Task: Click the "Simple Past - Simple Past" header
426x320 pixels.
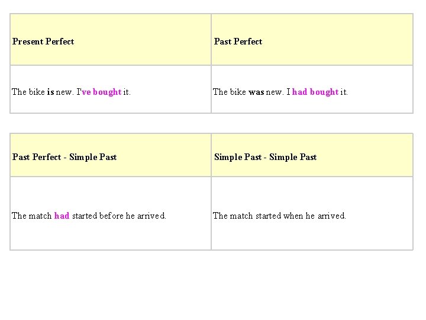Action: pyautogui.click(x=265, y=157)
